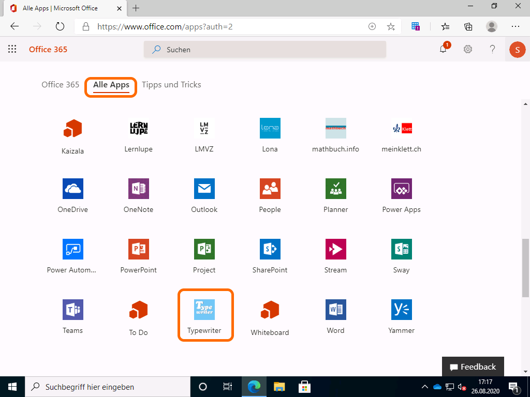The width and height of the screenshot is (530, 397).
Task: Open the notifications bell
Action: pos(443,49)
